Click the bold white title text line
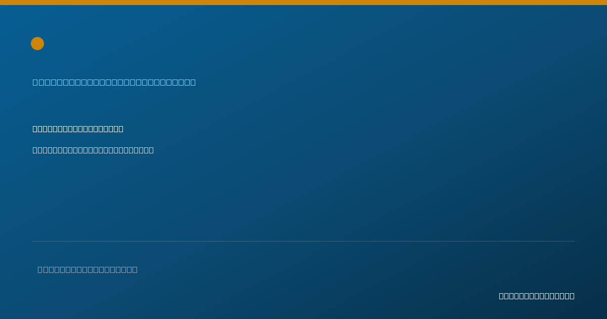 tap(78, 129)
